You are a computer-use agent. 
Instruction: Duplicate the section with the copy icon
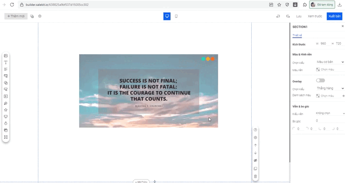point(255,168)
